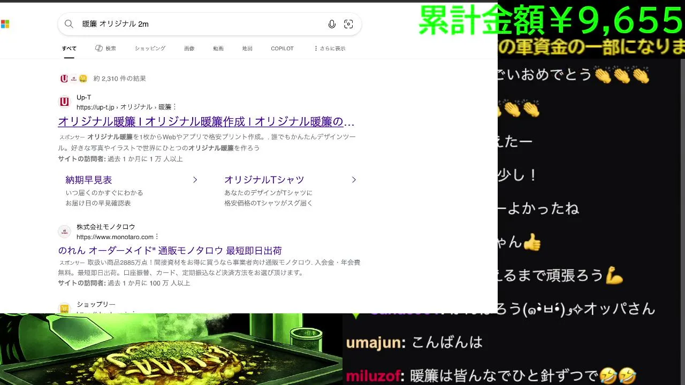Start voice search with microphone icon
The height and width of the screenshot is (385, 685).
point(332,24)
